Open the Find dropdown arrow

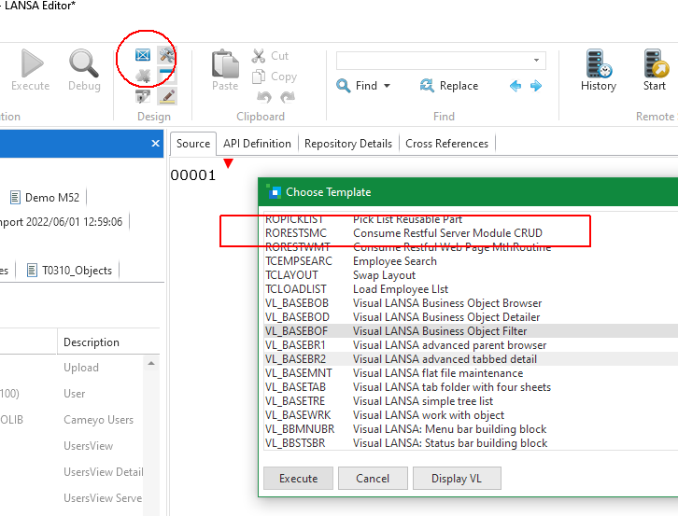[x=387, y=86]
